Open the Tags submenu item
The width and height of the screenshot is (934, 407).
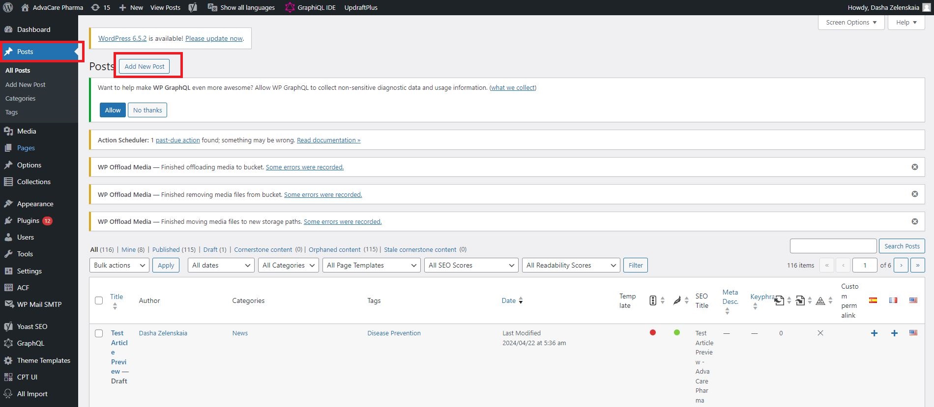tap(11, 112)
